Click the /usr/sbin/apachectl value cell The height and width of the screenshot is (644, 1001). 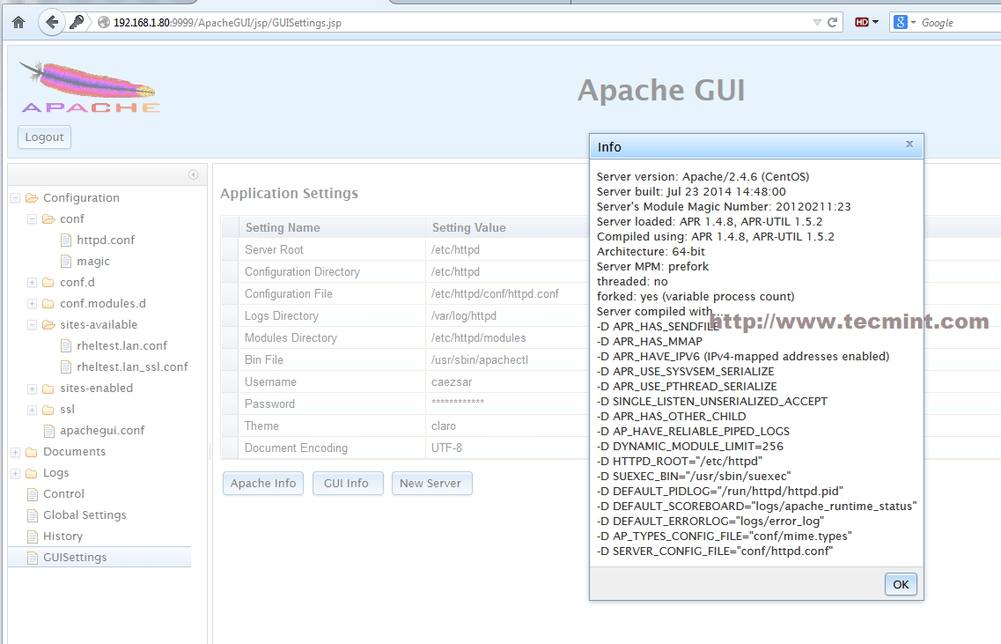[x=507, y=359]
